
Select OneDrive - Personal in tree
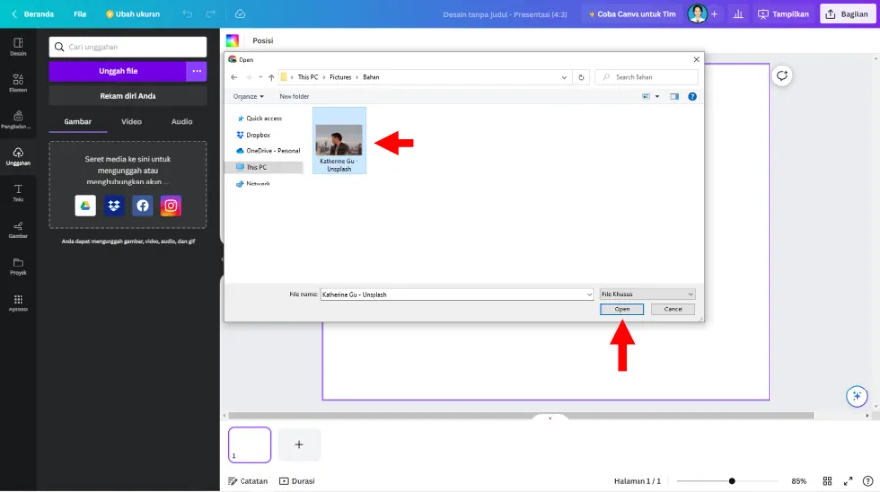coord(268,150)
